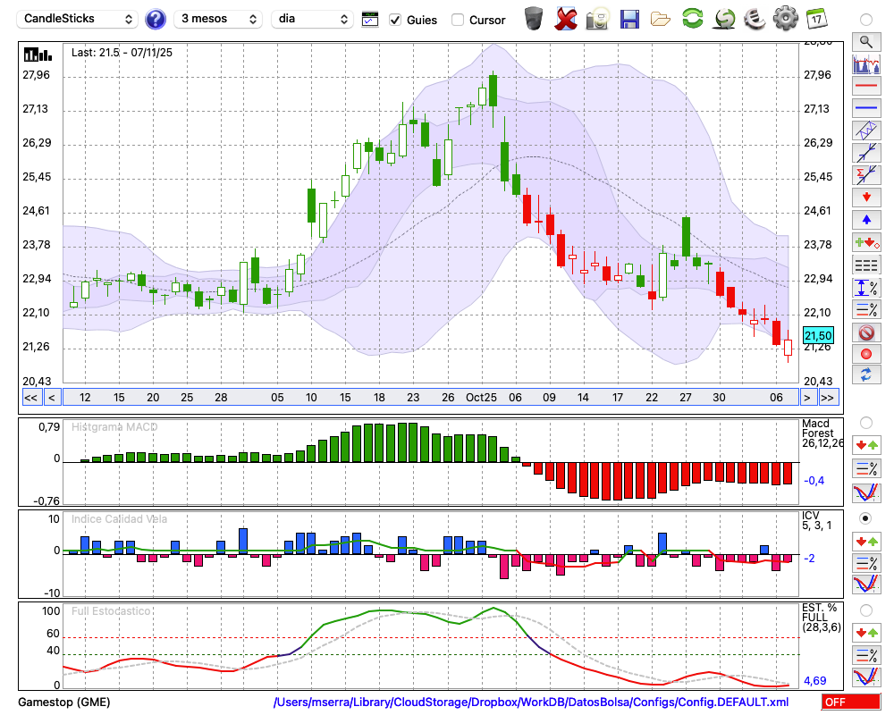Select the radio button beside Macd Forest panel
The height and width of the screenshot is (715, 894).
[865, 422]
